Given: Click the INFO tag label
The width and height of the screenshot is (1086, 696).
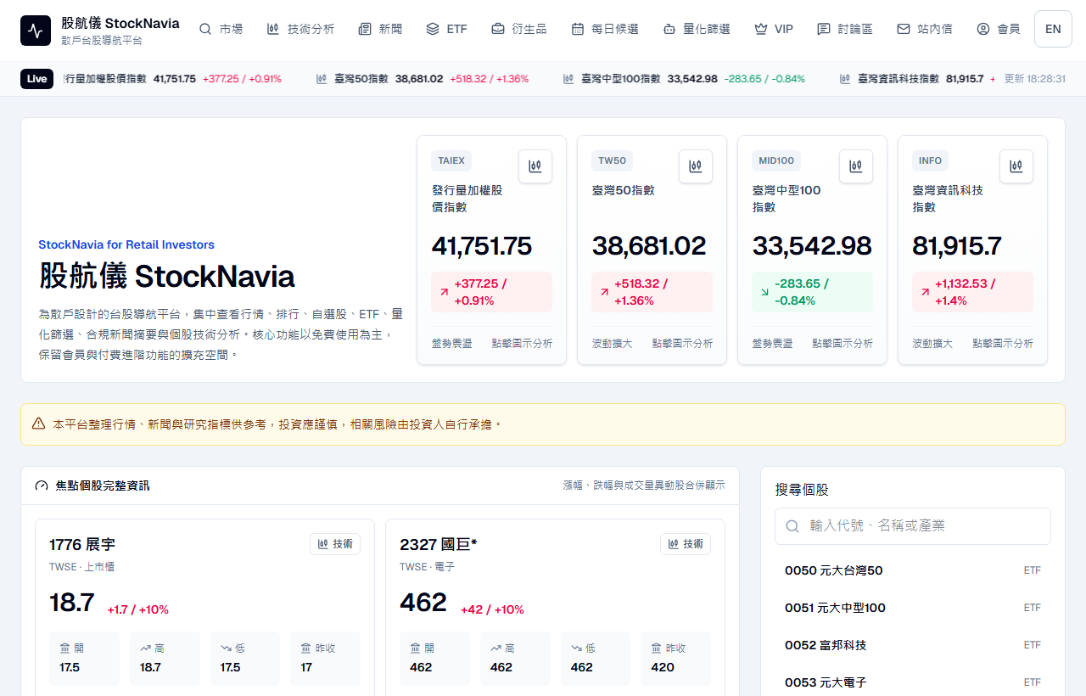Looking at the screenshot, I should 930,160.
